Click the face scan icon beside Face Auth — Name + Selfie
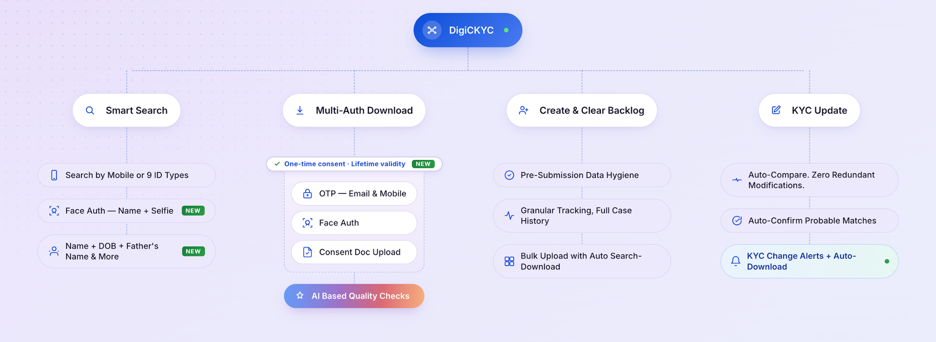This screenshot has width=936, height=342. (x=54, y=211)
